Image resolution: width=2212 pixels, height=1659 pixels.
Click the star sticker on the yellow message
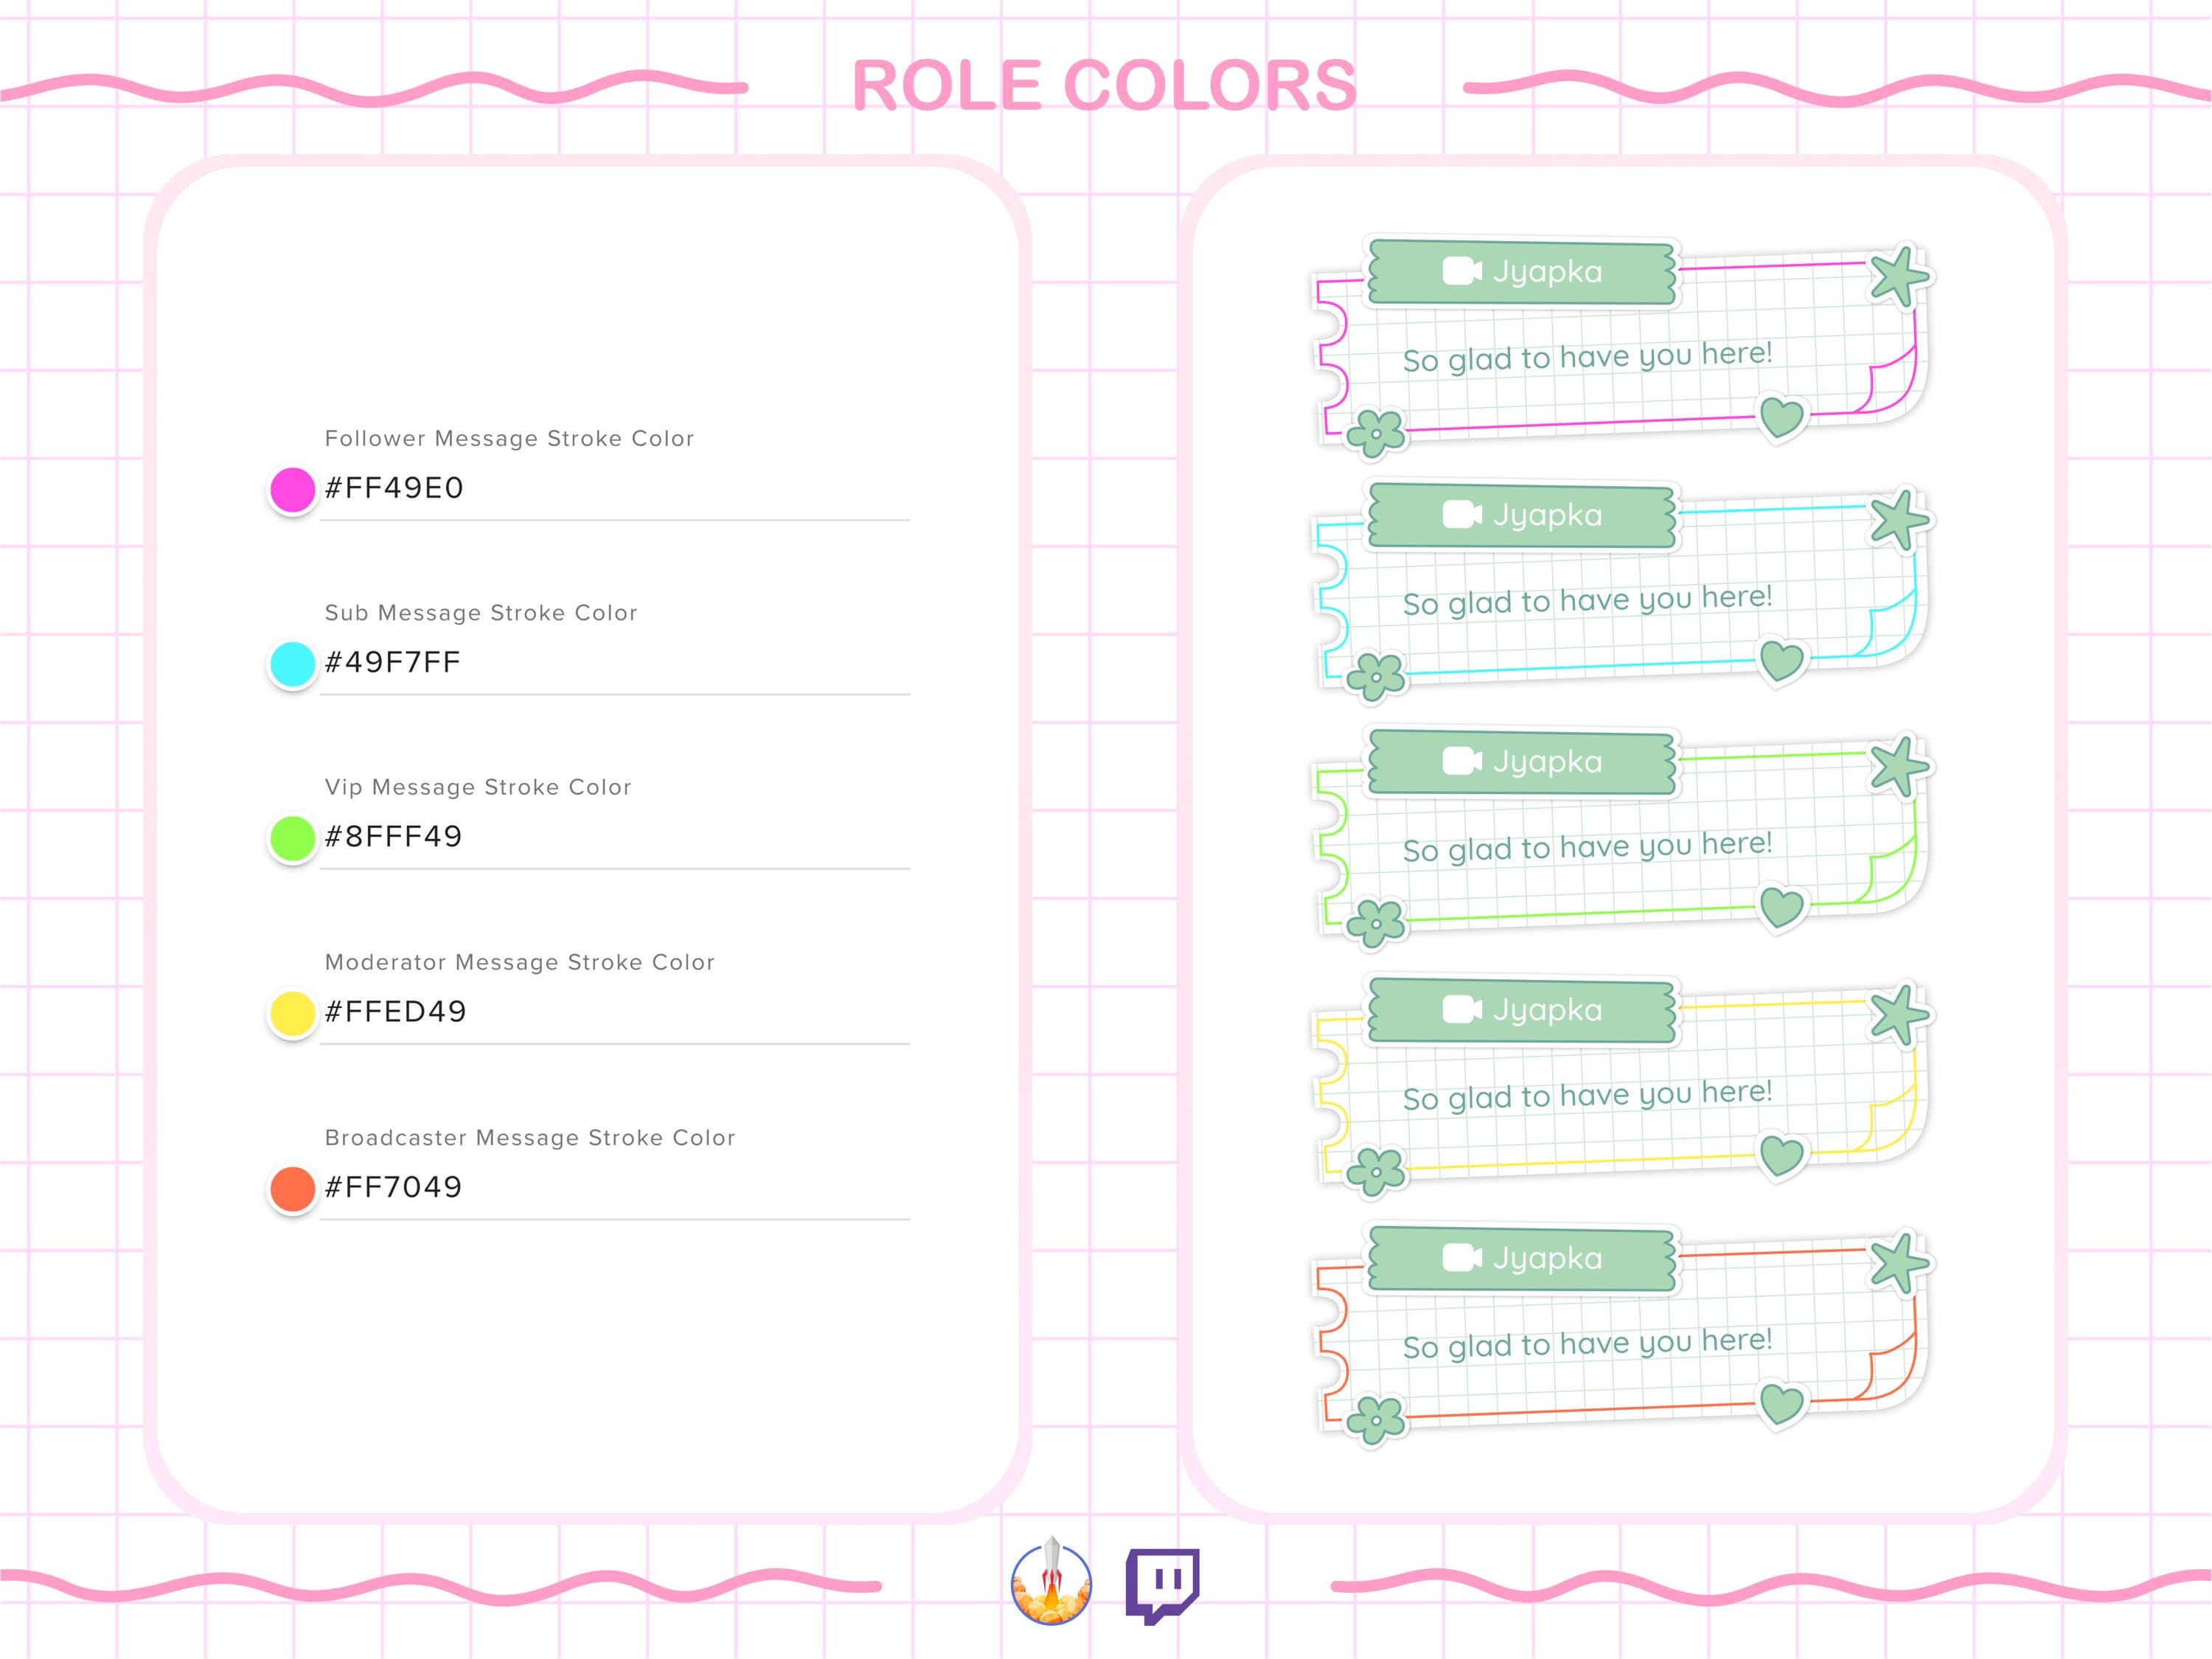tap(1899, 1015)
